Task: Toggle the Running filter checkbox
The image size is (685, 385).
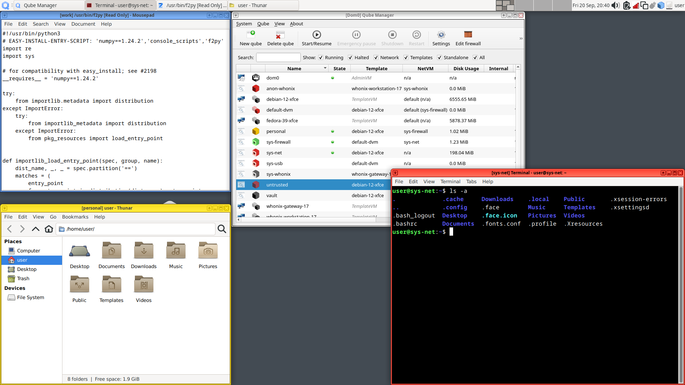Action: [x=321, y=57]
